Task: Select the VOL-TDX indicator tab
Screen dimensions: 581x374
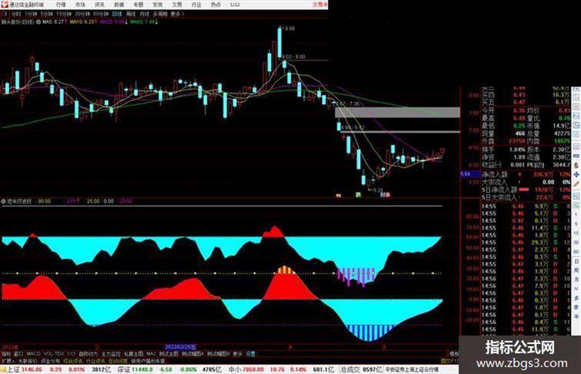Action: click(x=54, y=354)
